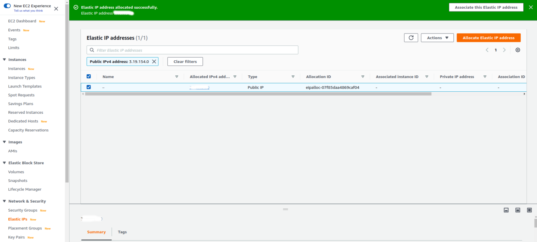The width and height of the screenshot is (537, 242).
Task: Open the Actions dropdown menu
Action: coord(437,37)
